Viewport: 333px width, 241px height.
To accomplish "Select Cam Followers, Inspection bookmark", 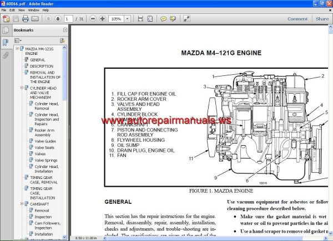I will 47,225.
